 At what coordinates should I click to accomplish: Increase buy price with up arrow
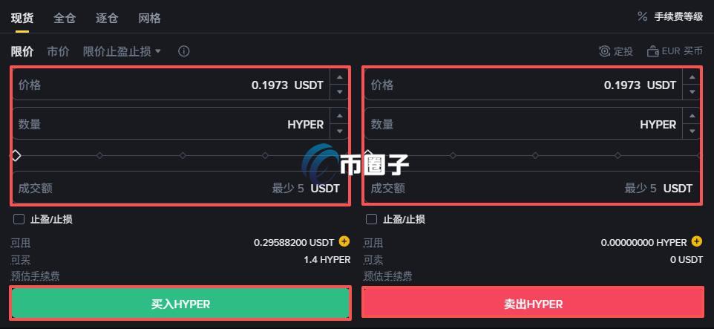(339, 77)
